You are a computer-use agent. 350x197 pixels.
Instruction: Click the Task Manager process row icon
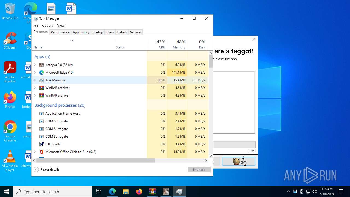coord(42,80)
